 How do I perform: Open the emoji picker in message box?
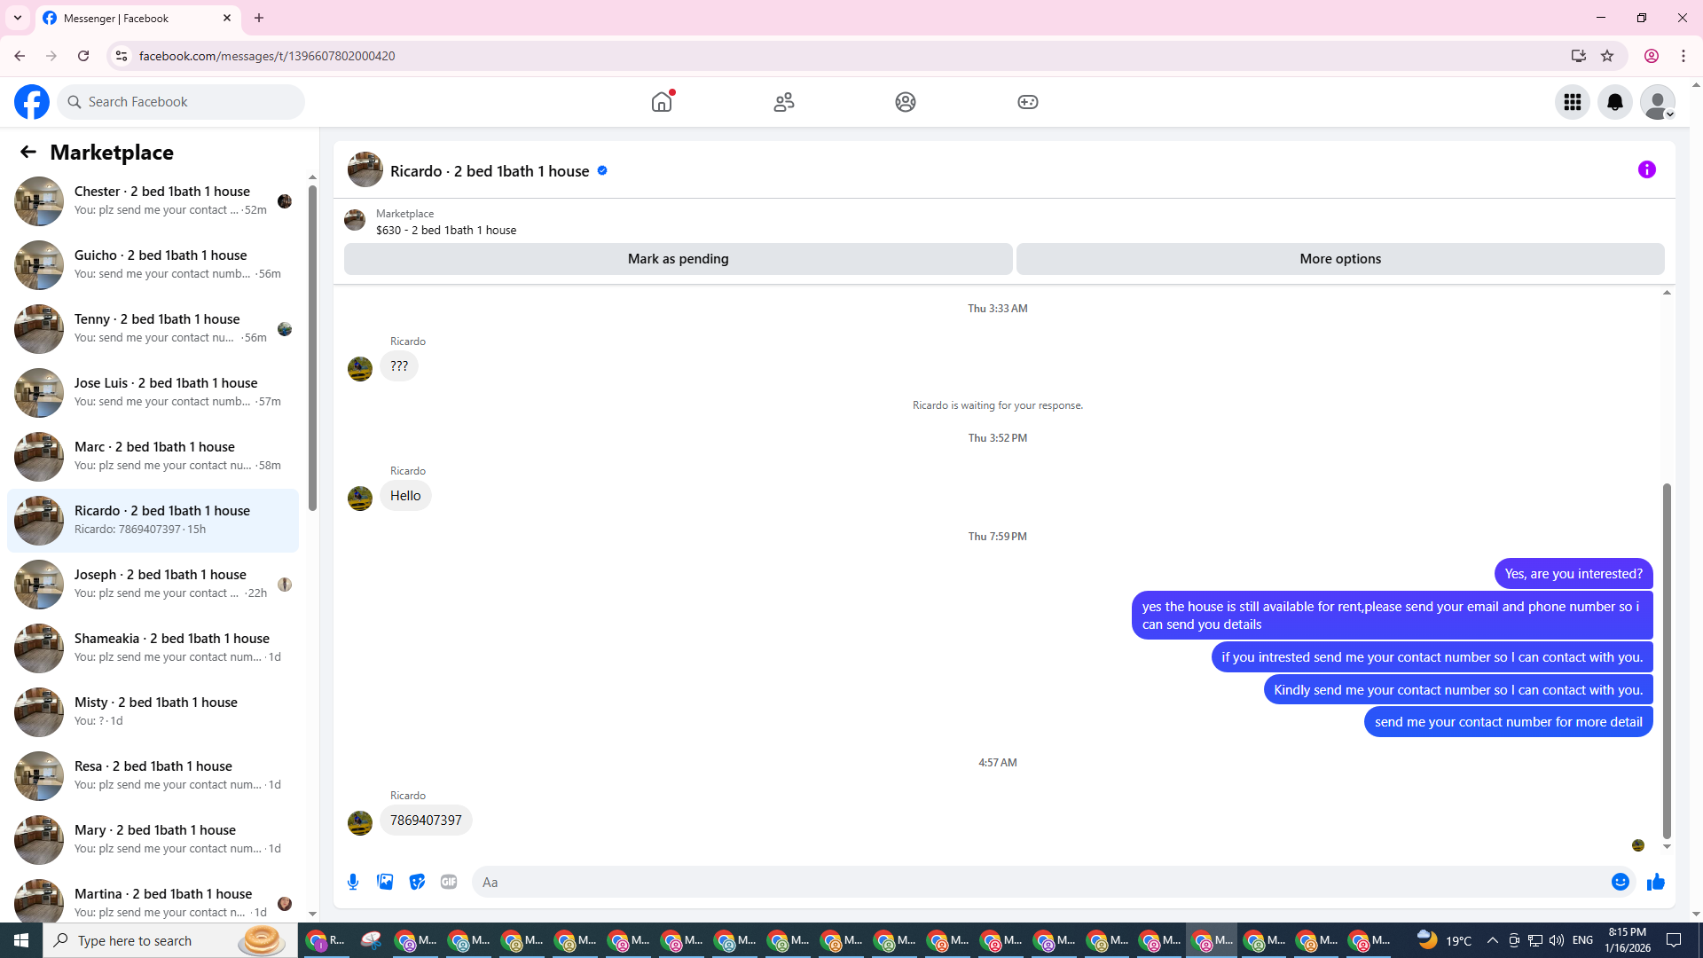click(1620, 882)
